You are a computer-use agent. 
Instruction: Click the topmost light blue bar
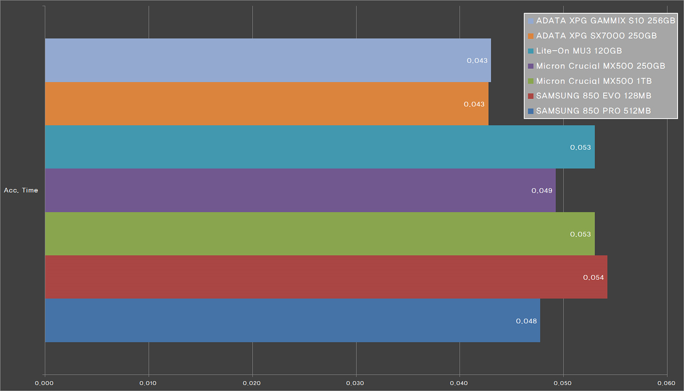[256, 60]
